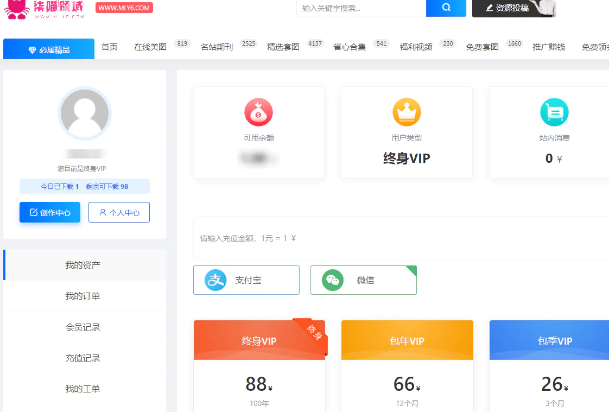Image resolution: width=609 pixels, height=412 pixels.
Task: Open the 省心合集 navigation tab
Action: (x=350, y=47)
